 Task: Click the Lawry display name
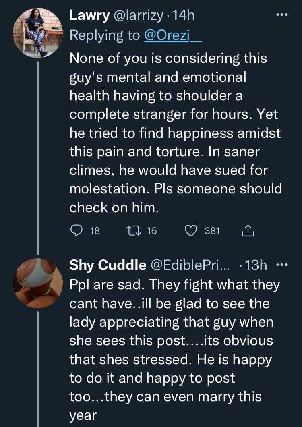(89, 15)
